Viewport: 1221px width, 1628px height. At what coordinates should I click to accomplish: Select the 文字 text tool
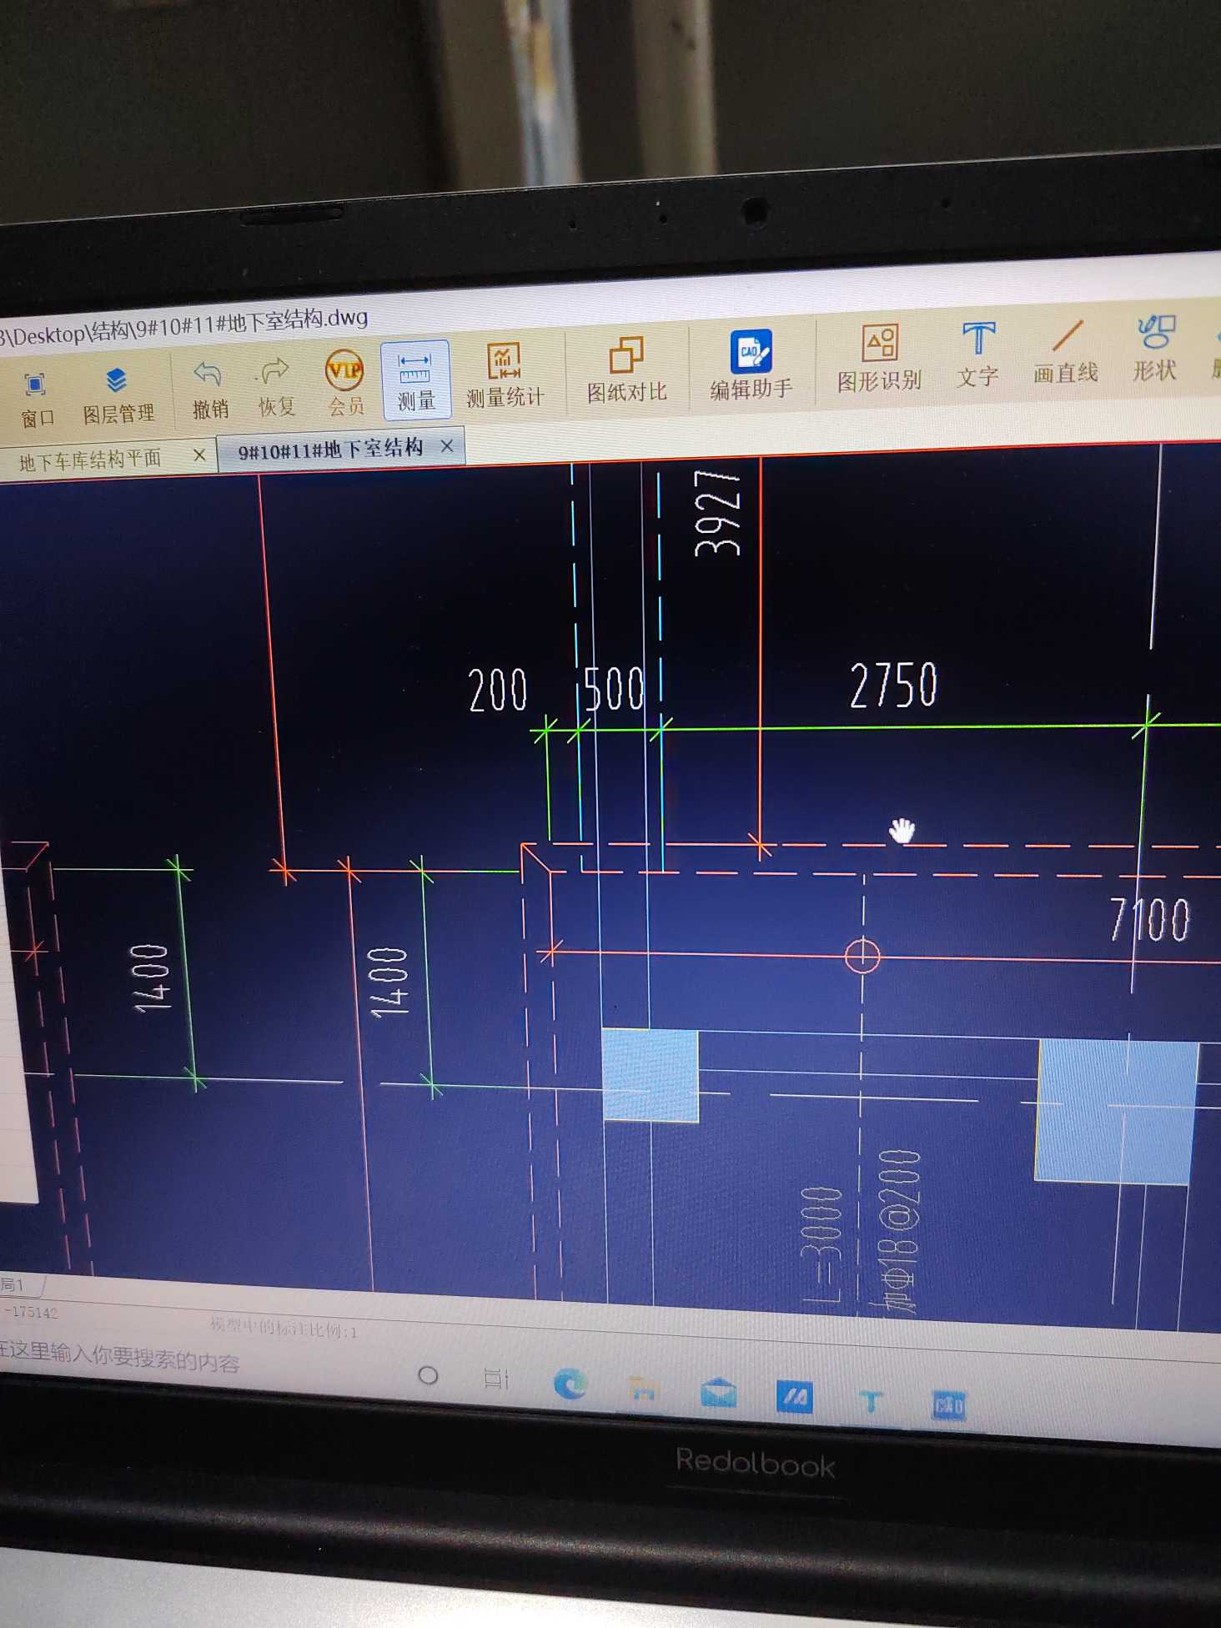tap(977, 354)
